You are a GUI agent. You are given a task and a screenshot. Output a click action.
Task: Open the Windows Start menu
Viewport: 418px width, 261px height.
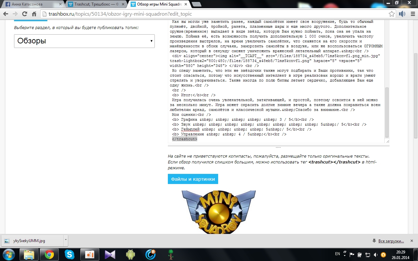click(8, 254)
